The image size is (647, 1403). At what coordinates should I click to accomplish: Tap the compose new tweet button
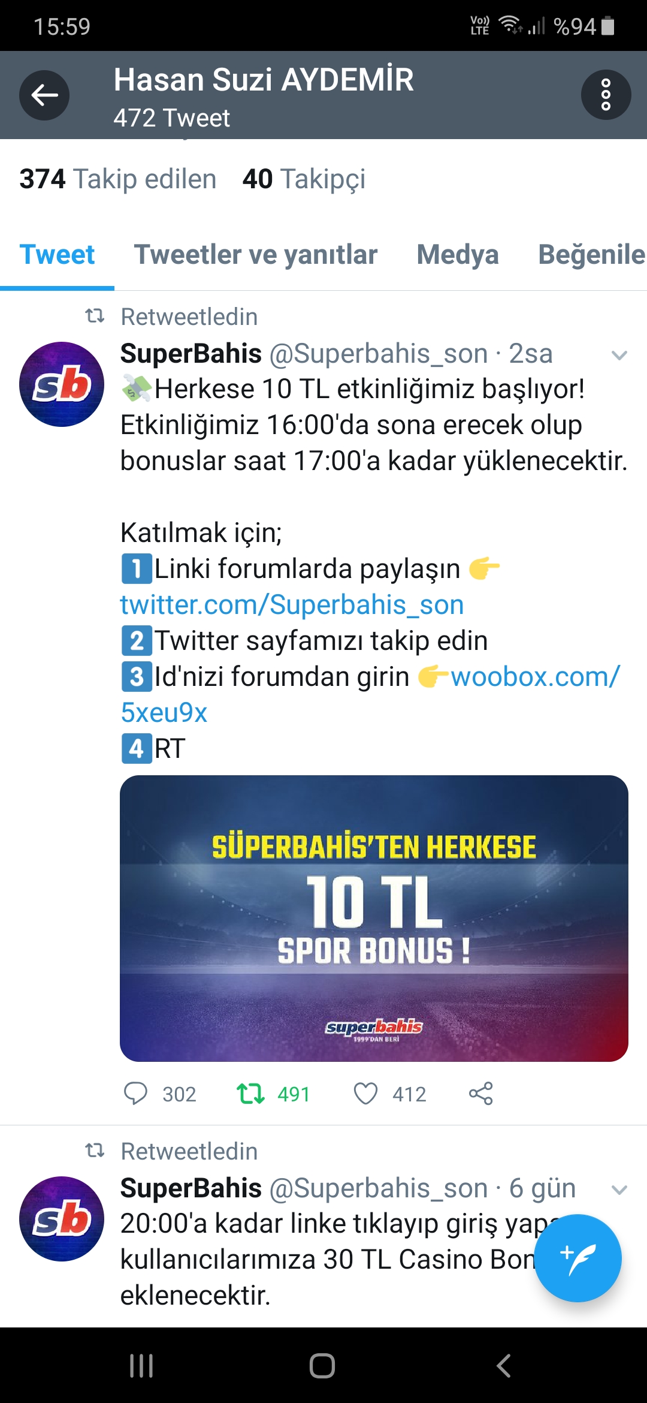click(x=578, y=1258)
